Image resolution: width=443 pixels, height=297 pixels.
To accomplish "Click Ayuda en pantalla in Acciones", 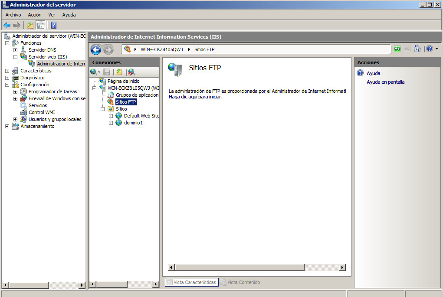I will click(x=385, y=82).
